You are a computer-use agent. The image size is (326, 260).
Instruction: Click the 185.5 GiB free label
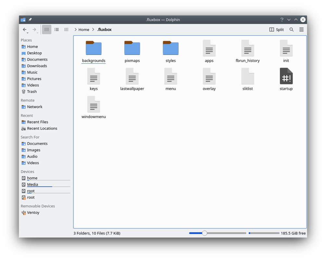[293, 233]
